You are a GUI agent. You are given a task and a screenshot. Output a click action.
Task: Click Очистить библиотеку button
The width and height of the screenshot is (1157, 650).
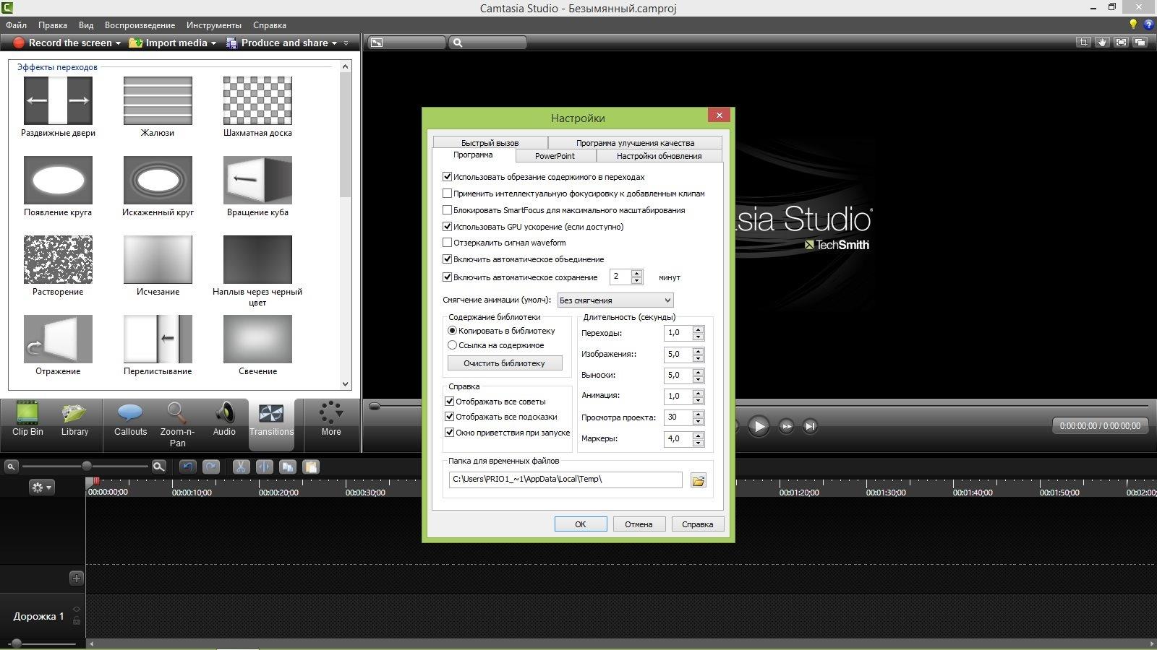pyautogui.click(x=505, y=363)
